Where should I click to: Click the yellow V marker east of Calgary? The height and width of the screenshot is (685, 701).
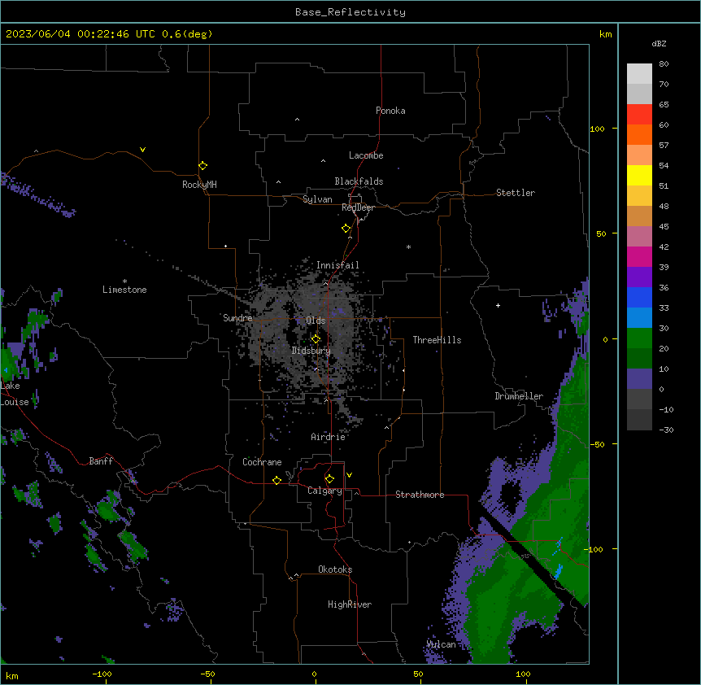[349, 475]
